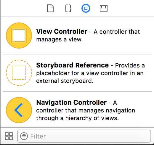The width and height of the screenshot is (154, 145).
Task: Select the Object library tab
Action: tap(86, 8)
